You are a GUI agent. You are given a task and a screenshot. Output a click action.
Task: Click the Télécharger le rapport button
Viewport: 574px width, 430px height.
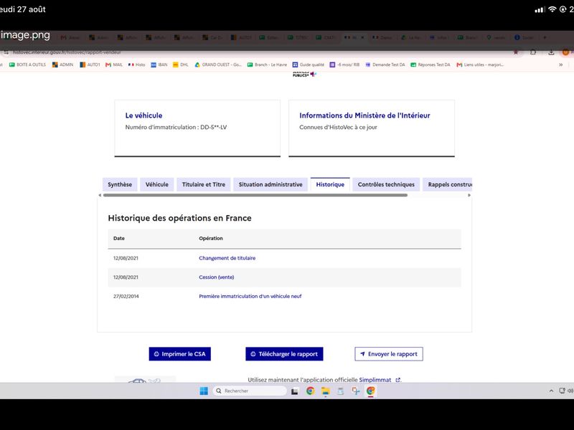[284, 354]
